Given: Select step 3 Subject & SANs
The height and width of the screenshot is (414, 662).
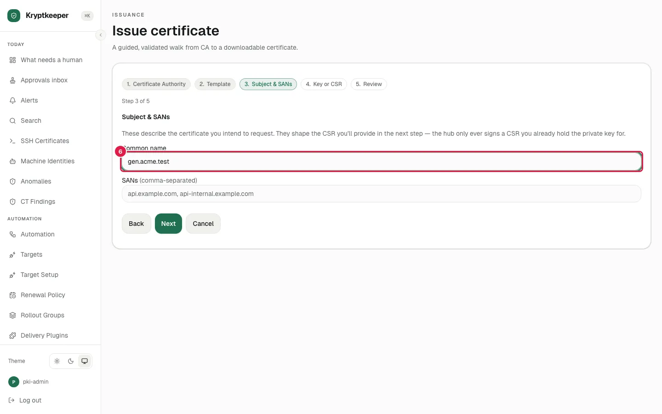Looking at the screenshot, I should point(268,84).
